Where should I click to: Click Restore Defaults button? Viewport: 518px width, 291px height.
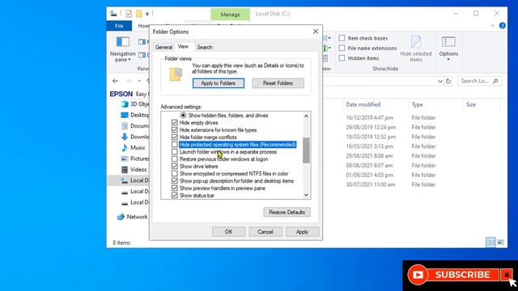(x=287, y=212)
